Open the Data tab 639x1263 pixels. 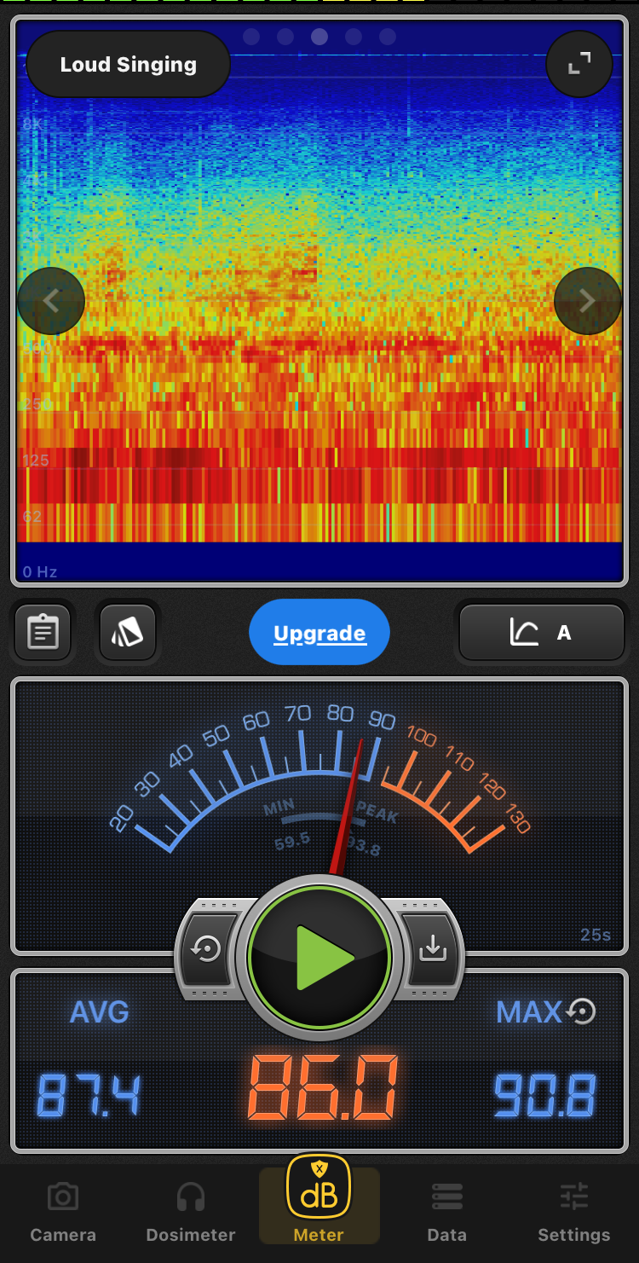pyautogui.click(x=446, y=1212)
